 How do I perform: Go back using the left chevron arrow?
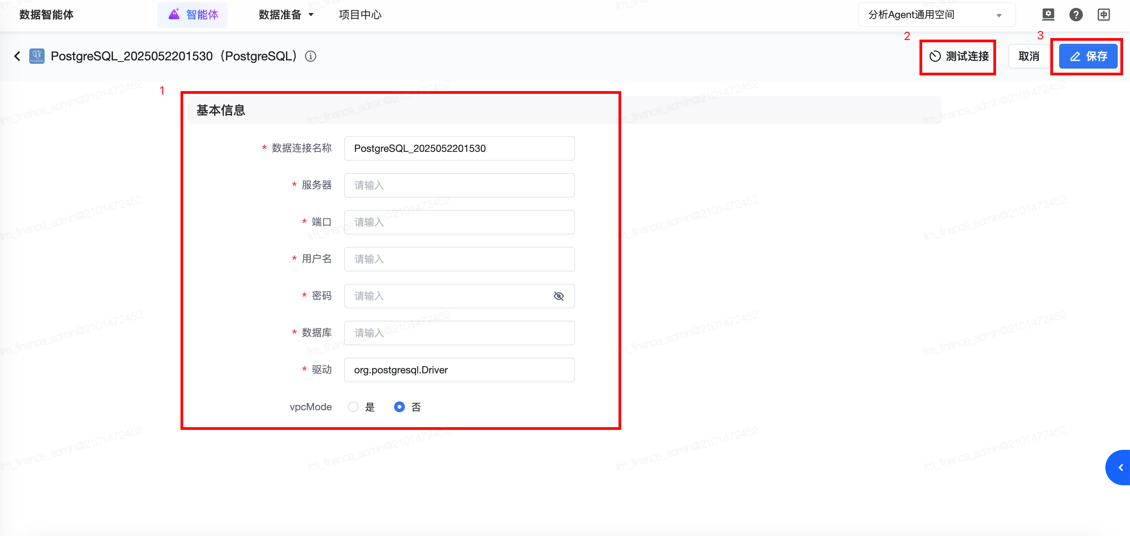pos(17,56)
